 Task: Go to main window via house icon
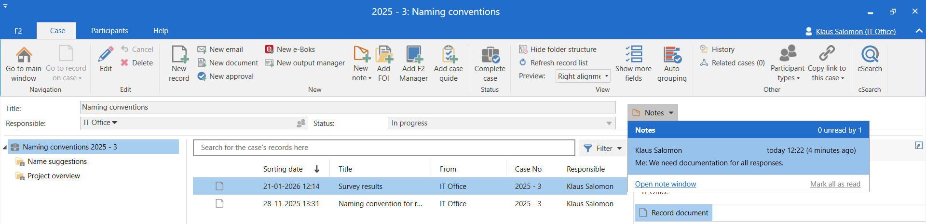tap(24, 63)
